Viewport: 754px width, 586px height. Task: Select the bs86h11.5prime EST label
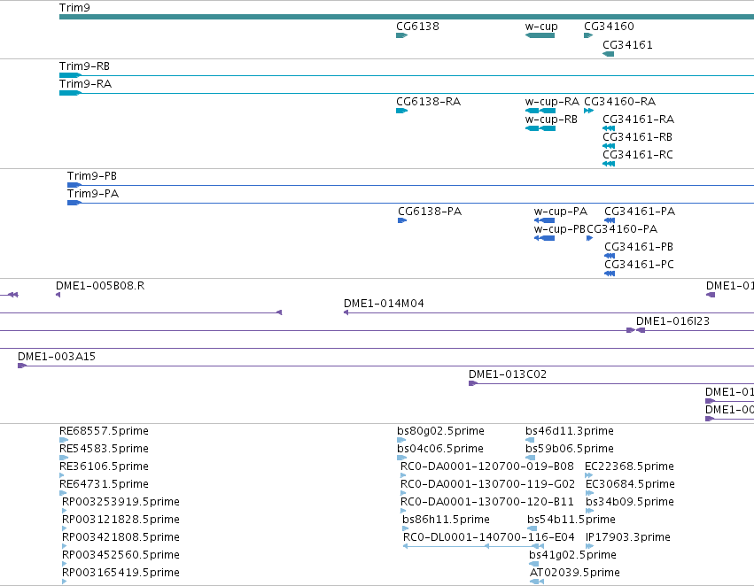pos(446,520)
